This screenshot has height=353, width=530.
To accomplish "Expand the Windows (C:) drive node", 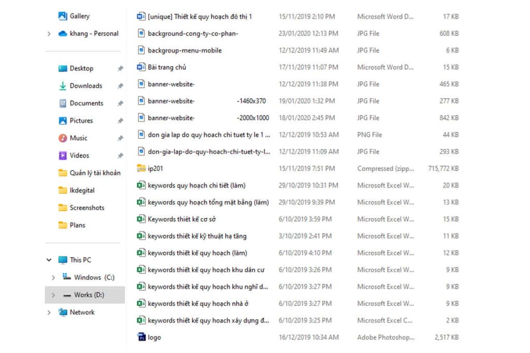I will click(53, 278).
